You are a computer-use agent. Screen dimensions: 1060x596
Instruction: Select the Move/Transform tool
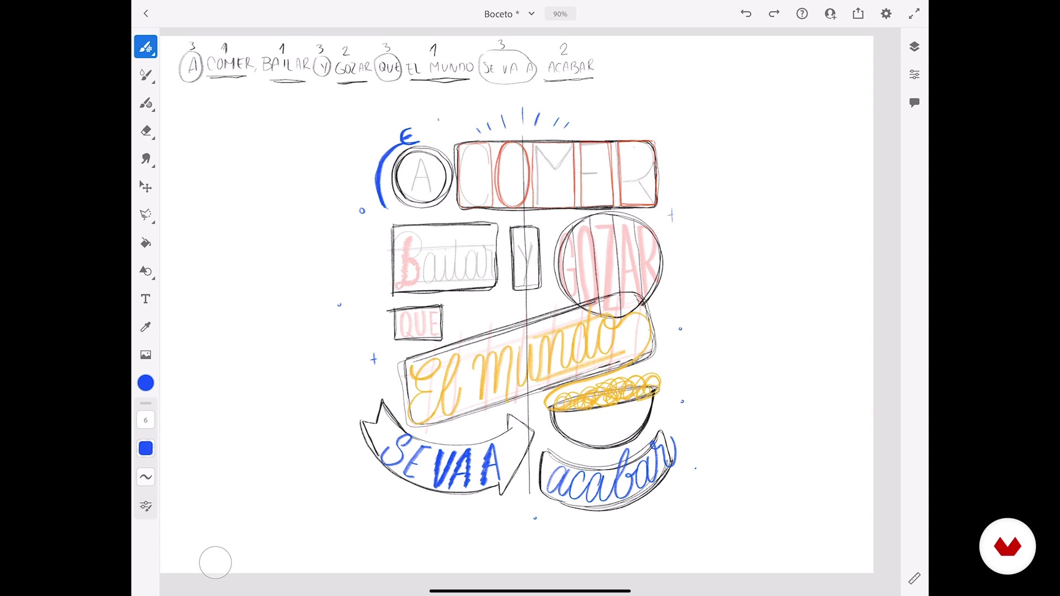[x=146, y=187]
